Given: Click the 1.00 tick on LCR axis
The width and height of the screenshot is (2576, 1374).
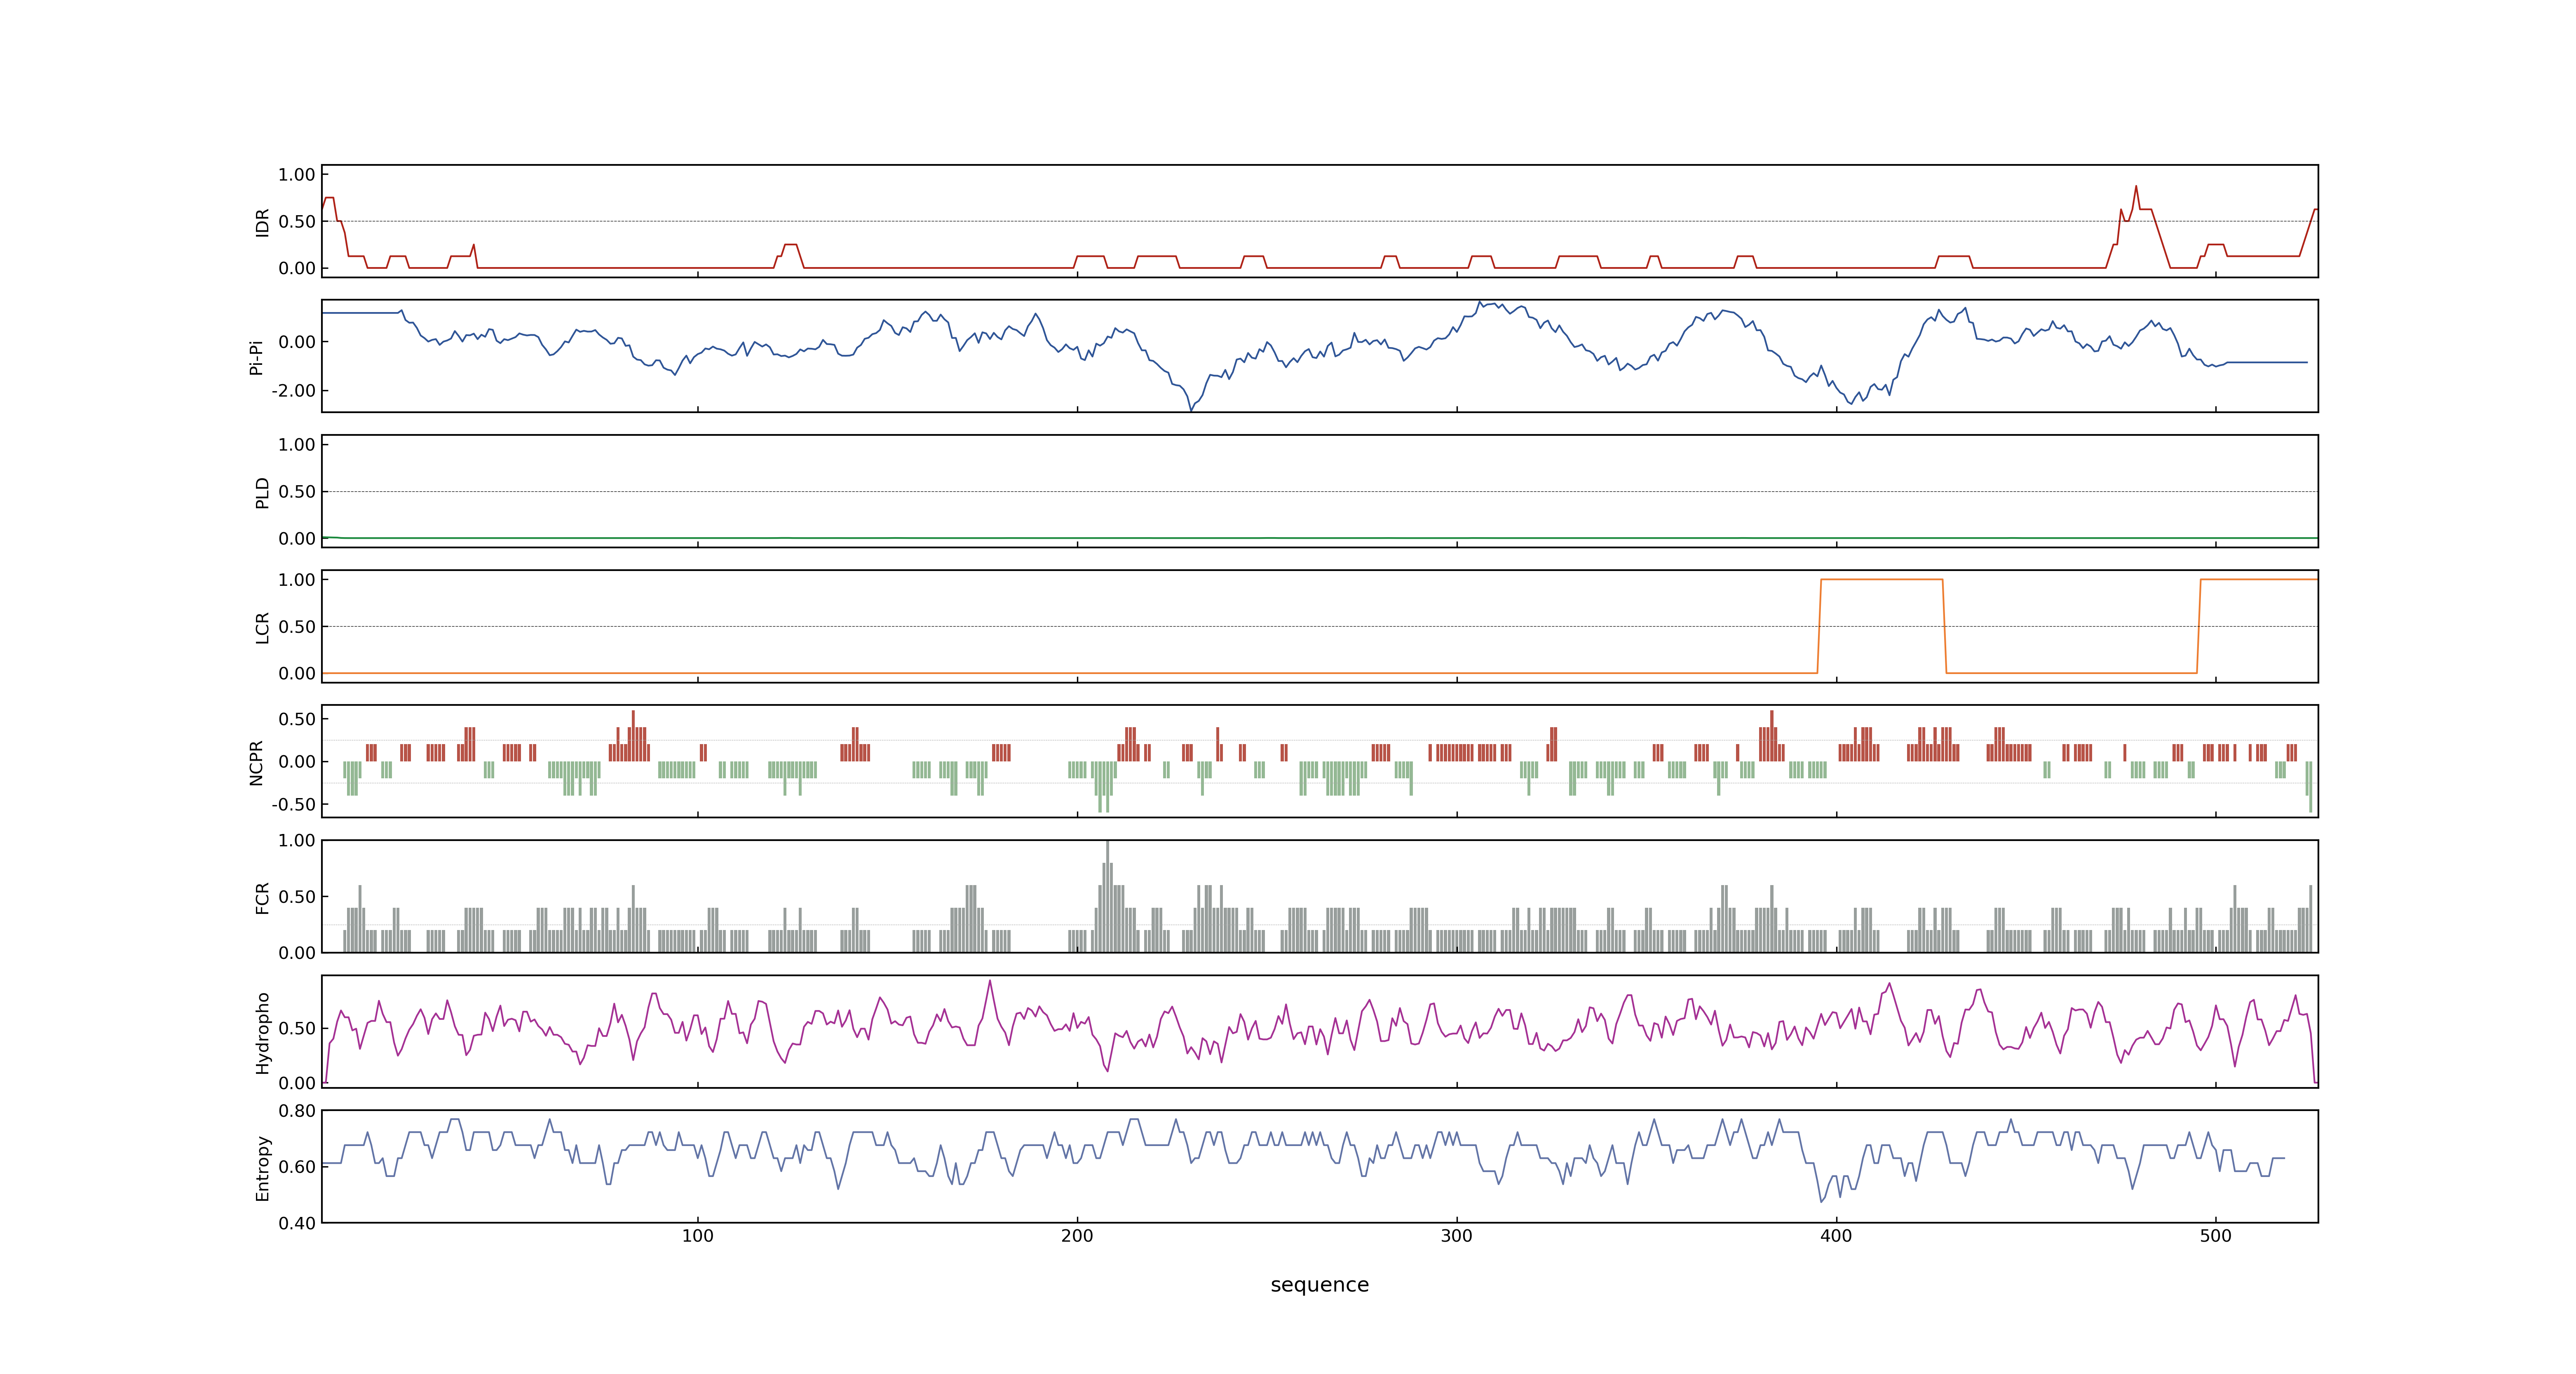Looking at the screenshot, I should (297, 580).
